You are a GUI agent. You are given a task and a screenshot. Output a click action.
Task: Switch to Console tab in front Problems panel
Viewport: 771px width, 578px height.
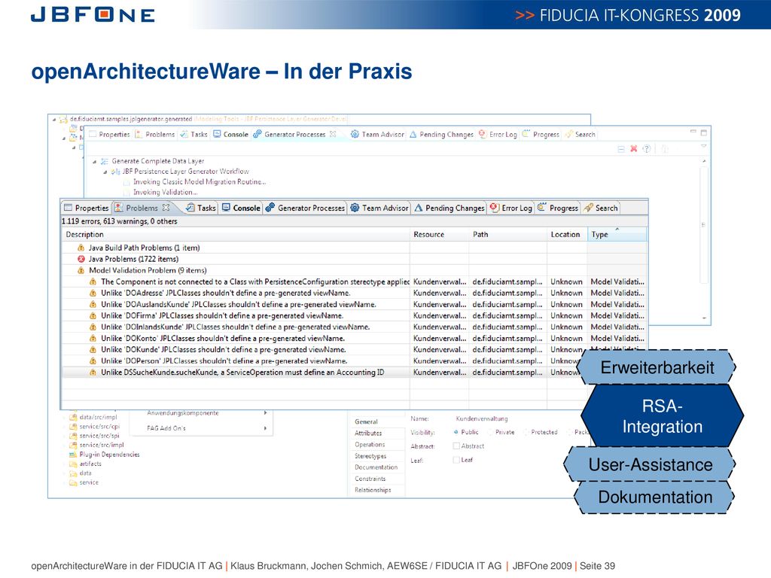click(x=241, y=208)
